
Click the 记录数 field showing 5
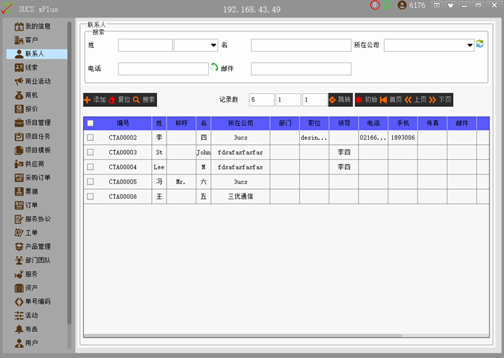262,100
